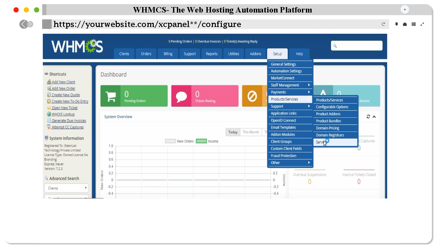This screenshot has height=247, width=438.
Task: Choose Configurable Options in the submenu
Action: 335,107
